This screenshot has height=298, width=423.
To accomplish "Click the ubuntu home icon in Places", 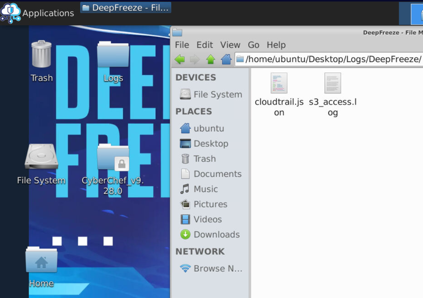I will click(185, 128).
